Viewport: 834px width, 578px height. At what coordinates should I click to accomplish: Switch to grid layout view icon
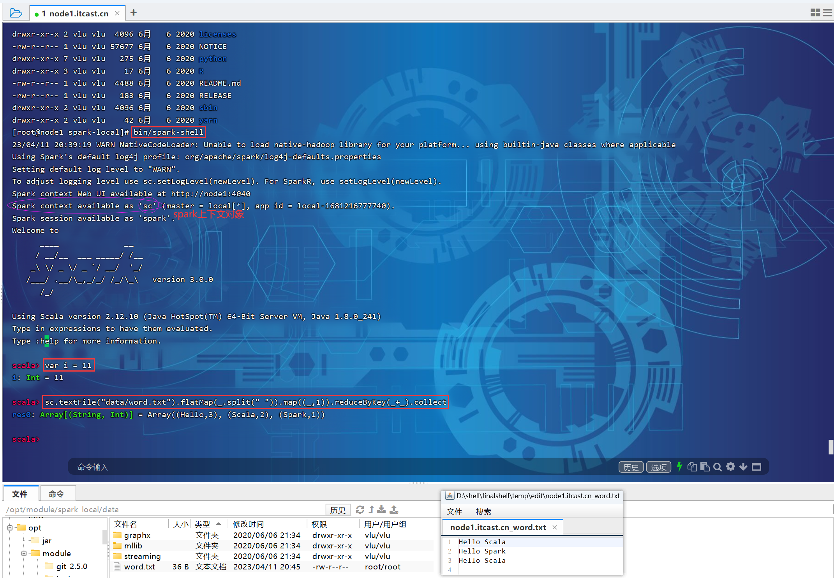click(x=815, y=12)
